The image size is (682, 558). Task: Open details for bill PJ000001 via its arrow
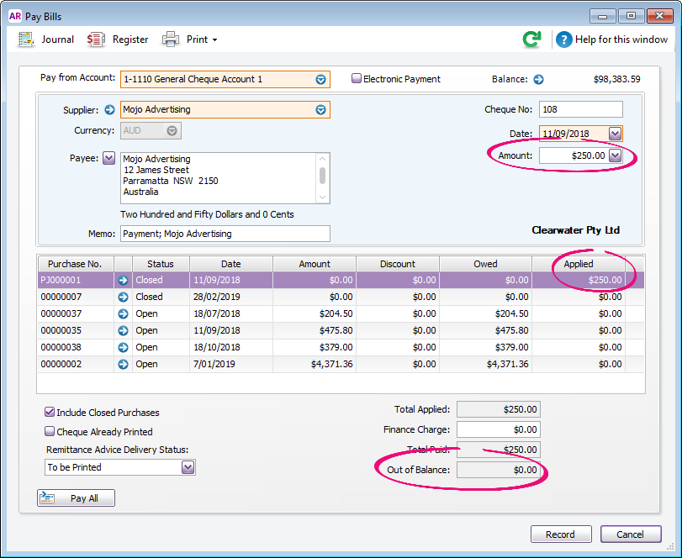pos(123,280)
